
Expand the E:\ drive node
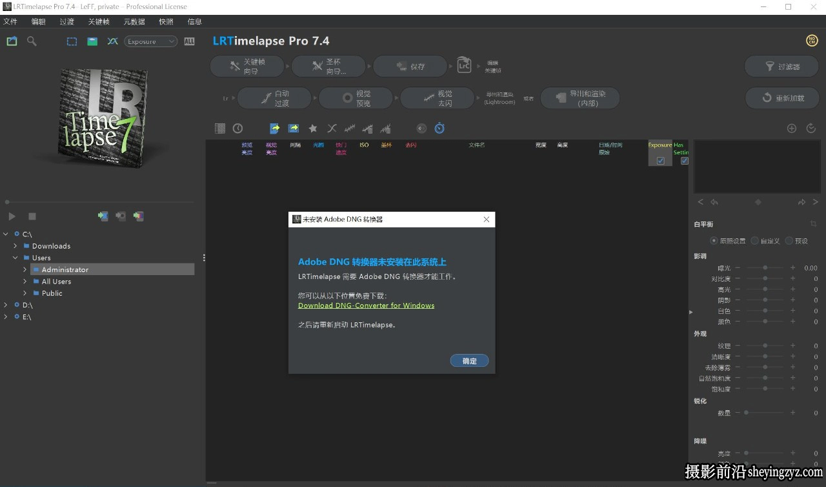pyautogui.click(x=6, y=316)
